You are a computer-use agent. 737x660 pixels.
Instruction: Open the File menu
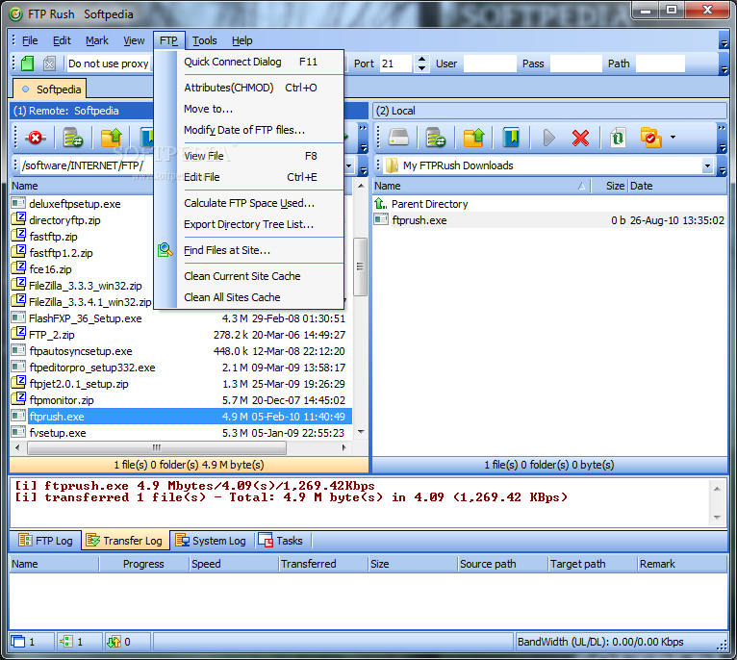click(30, 40)
